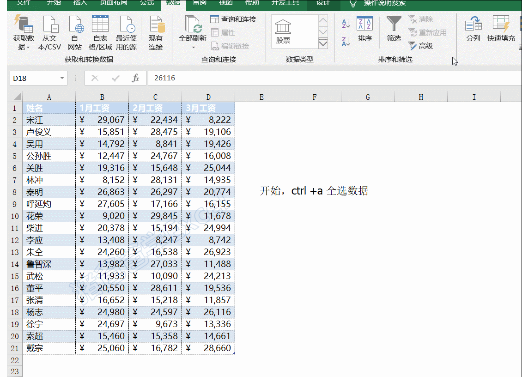Click 编辑链接 (Edit Links)
The width and height of the screenshot is (522, 377).
click(230, 46)
